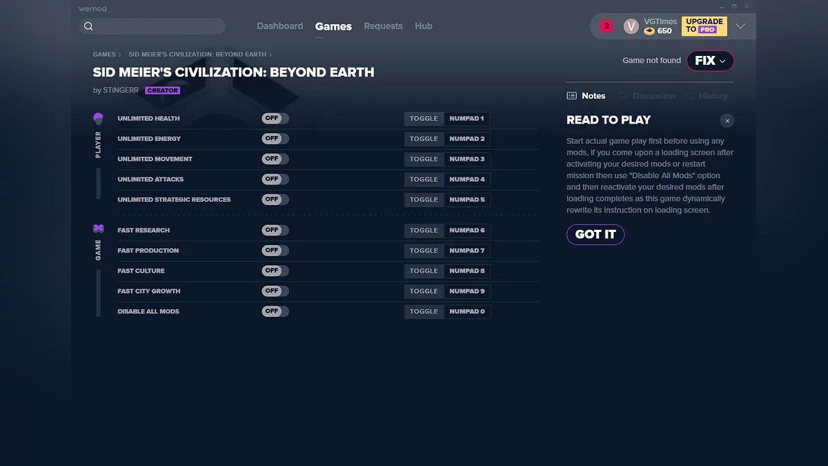Click TOGGLE button for Unlimited Health
828x466 pixels.
[424, 119]
